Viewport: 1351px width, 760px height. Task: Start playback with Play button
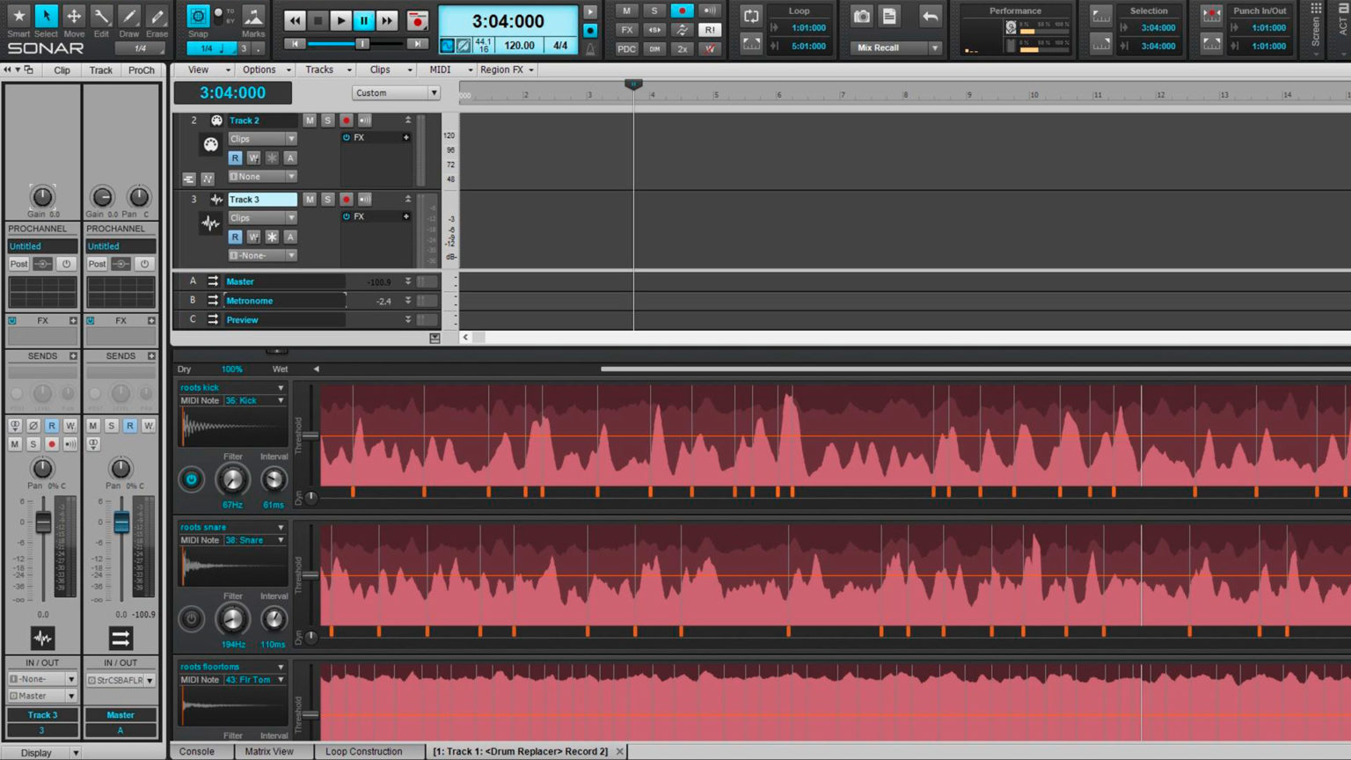pyautogui.click(x=340, y=20)
